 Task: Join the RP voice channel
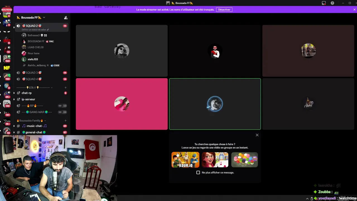[x=42, y=106]
